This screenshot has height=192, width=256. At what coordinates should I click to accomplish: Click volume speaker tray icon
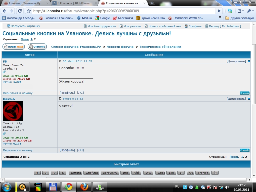227,187
